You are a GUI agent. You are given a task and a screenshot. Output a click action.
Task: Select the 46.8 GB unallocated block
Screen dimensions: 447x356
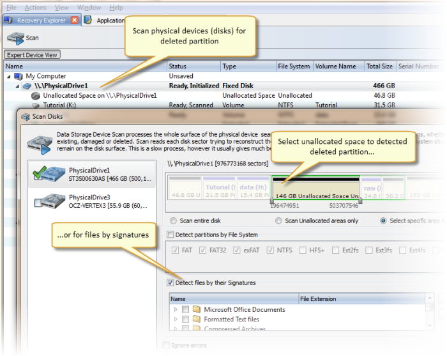coord(185,188)
